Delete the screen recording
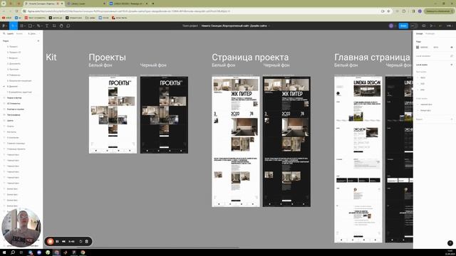The image size is (456, 256). [87, 242]
